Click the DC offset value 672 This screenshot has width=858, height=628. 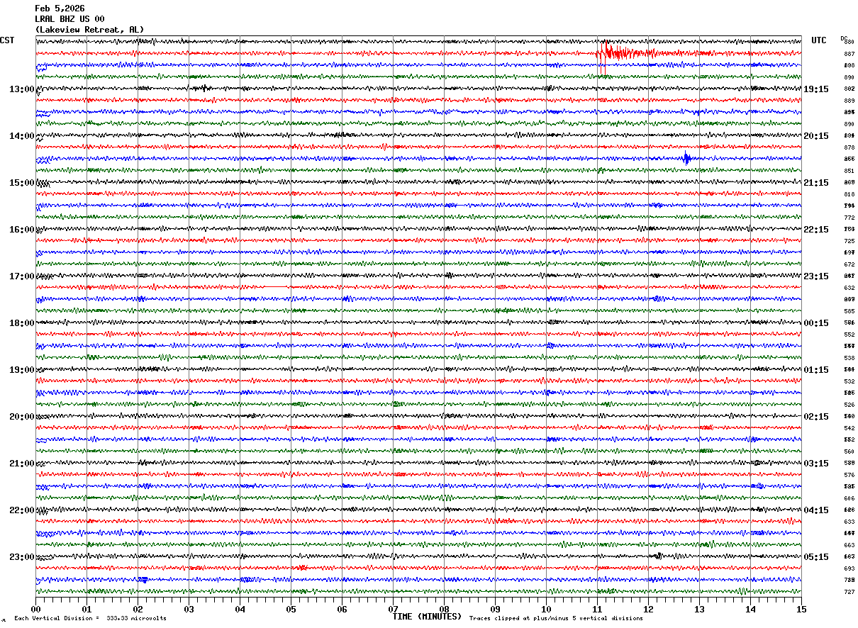(x=849, y=264)
